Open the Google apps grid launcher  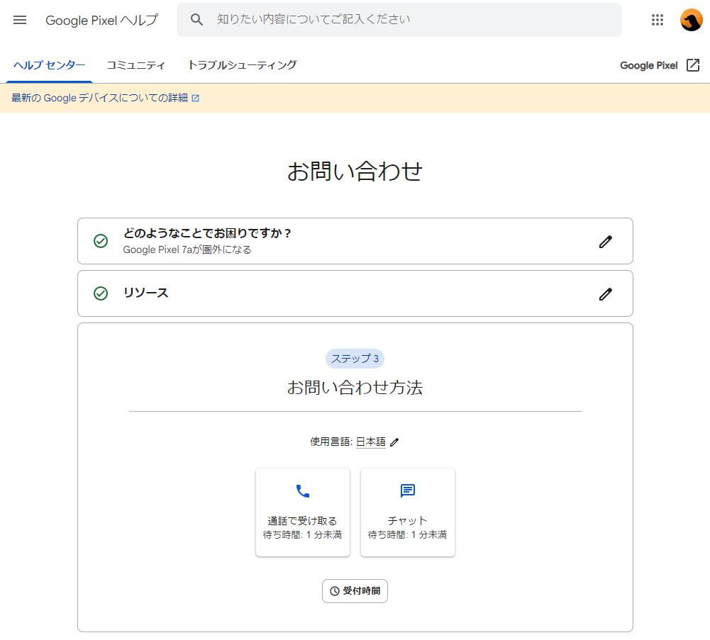(657, 20)
